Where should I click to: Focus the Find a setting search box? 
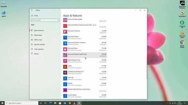pos(45,20)
